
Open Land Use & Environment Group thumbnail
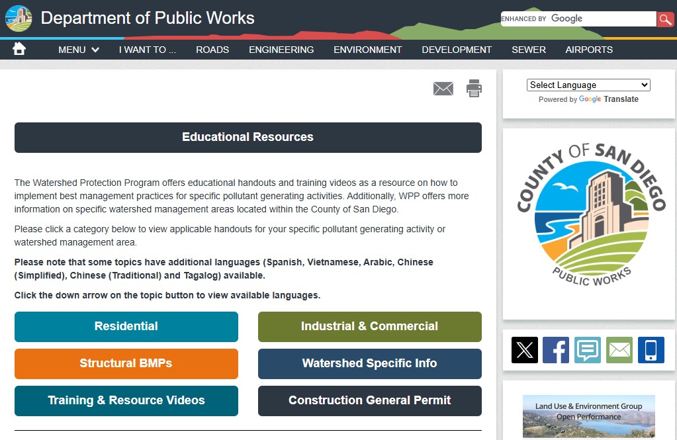pos(588,417)
